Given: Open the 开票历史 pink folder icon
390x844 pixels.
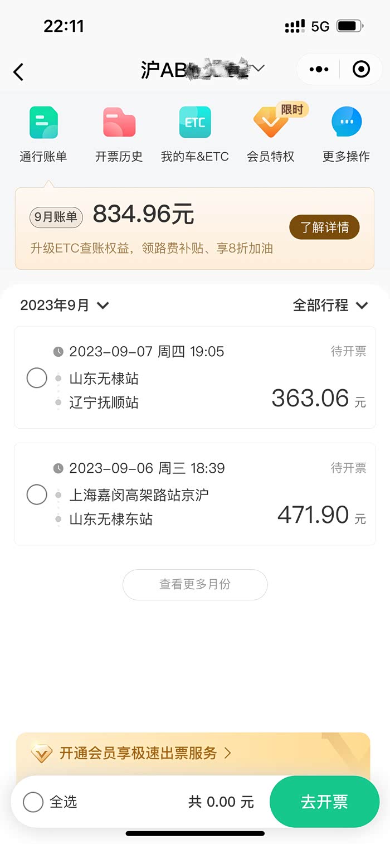Looking at the screenshot, I should tap(119, 123).
